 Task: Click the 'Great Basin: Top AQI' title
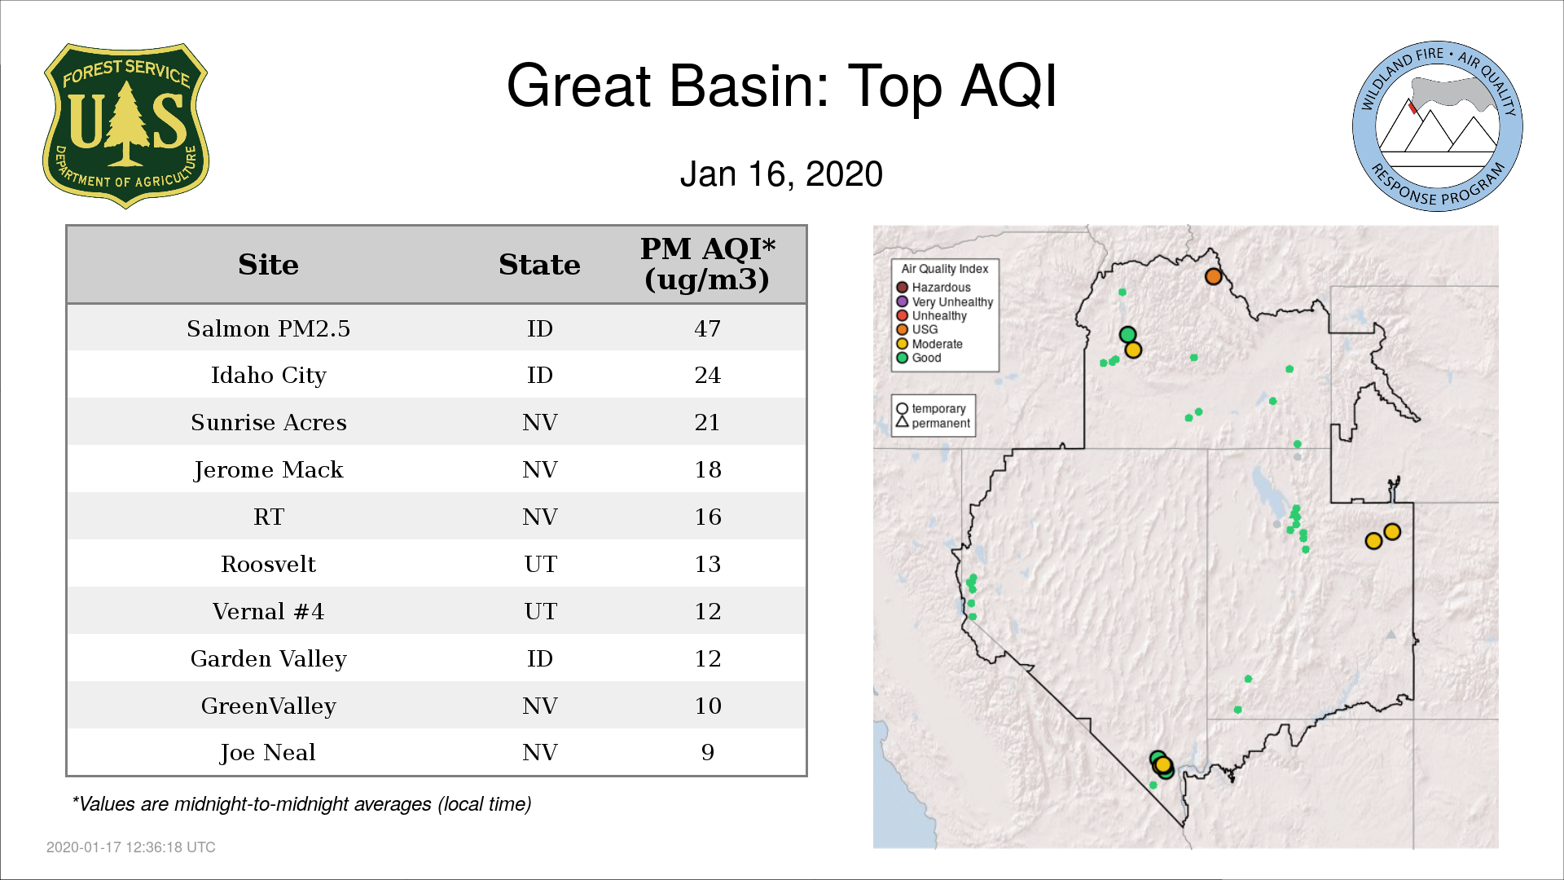781,86
